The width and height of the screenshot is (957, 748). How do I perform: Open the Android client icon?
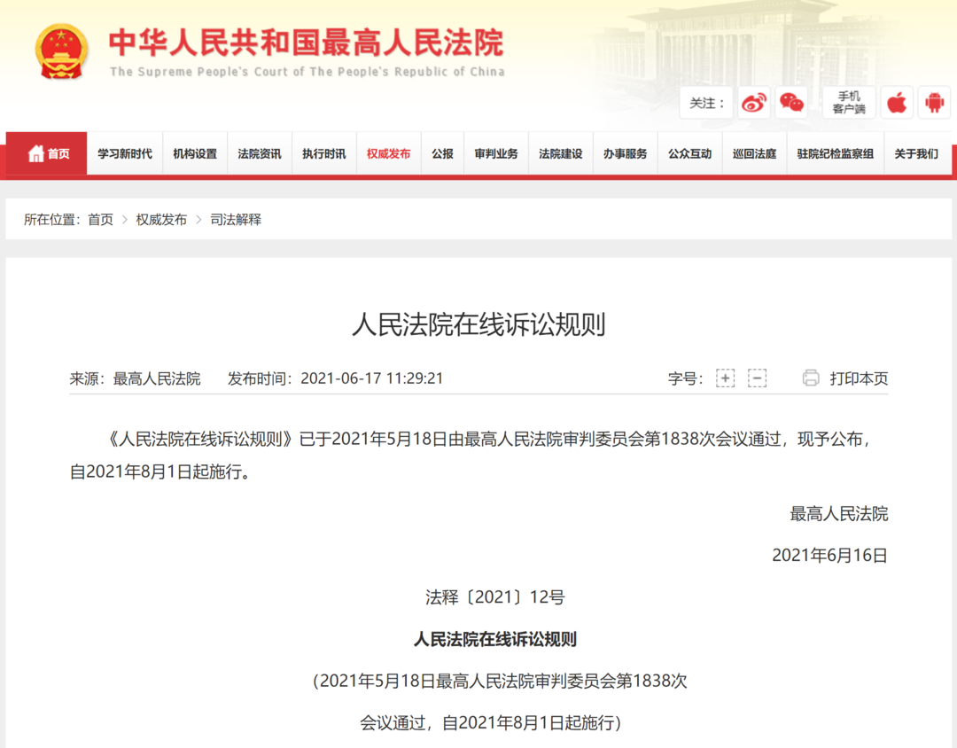(x=935, y=103)
